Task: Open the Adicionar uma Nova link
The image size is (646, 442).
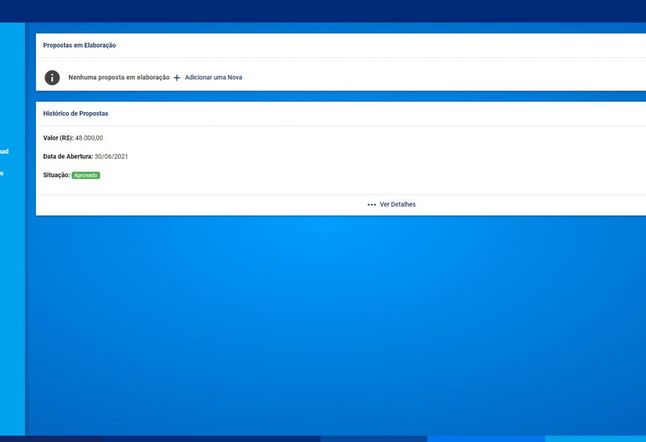Action: pyautogui.click(x=213, y=77)
